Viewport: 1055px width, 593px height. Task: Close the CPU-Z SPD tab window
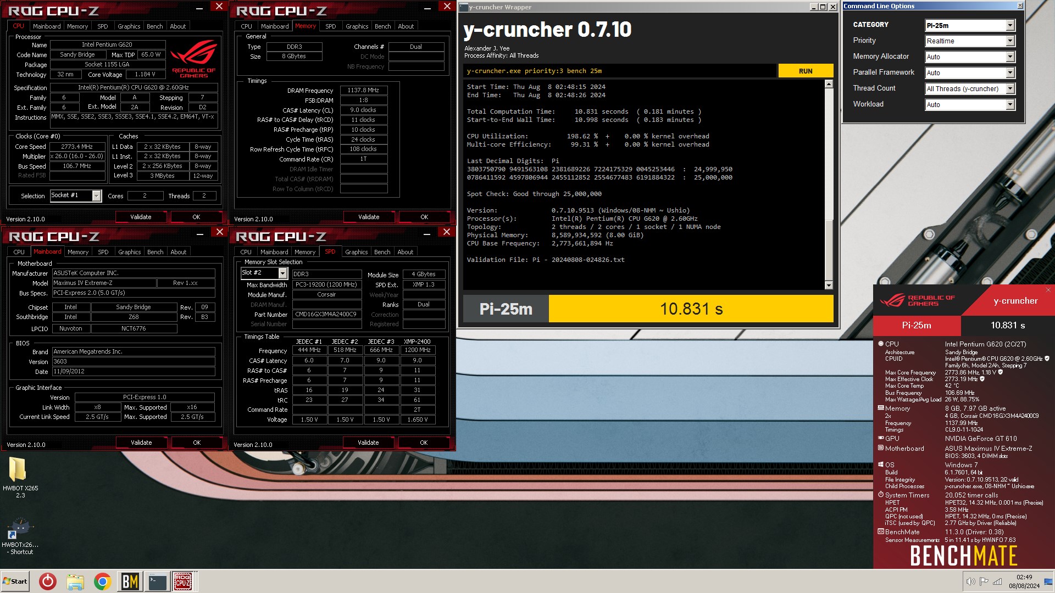tap(447, 232)
